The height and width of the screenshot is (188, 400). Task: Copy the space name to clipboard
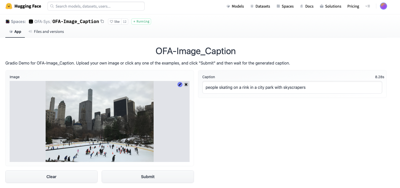coord(102,21)
